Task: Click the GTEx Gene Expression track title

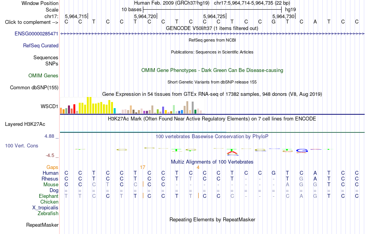Action: pyautogui.click(x=212, y=94)
